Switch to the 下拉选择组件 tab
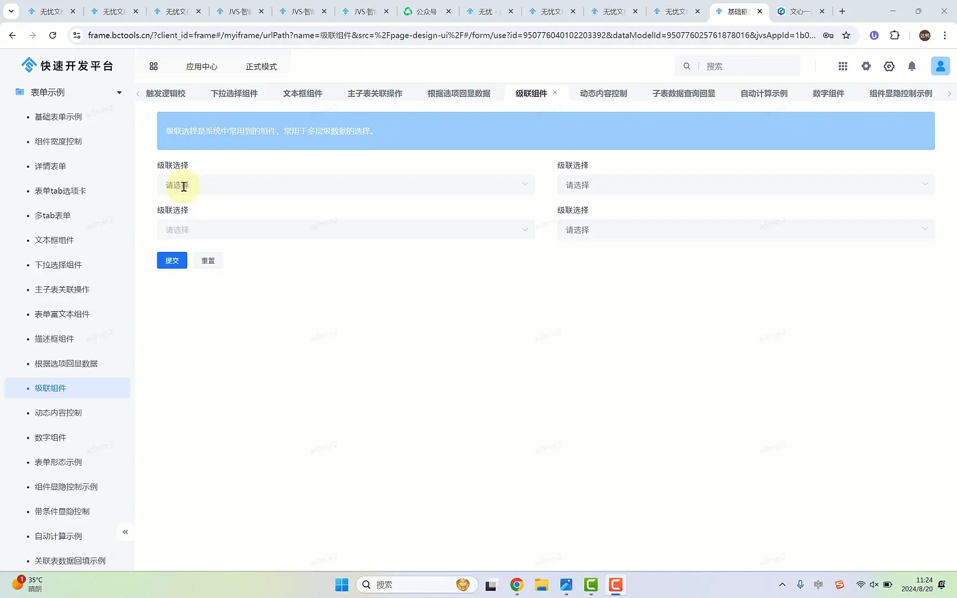The image size is (957, 598). click(x=234, y=93)
